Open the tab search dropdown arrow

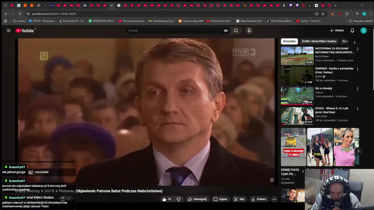[x=5, y=5]
